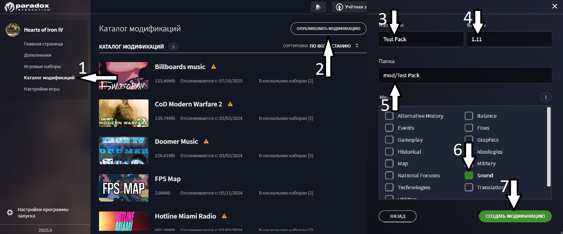Open the Doomer Music thumbnail
This screenshot has width=563, height=234.
tap(124, 150)
